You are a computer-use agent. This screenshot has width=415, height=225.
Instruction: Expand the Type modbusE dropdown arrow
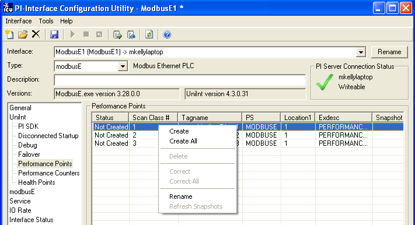pos(123,66)
